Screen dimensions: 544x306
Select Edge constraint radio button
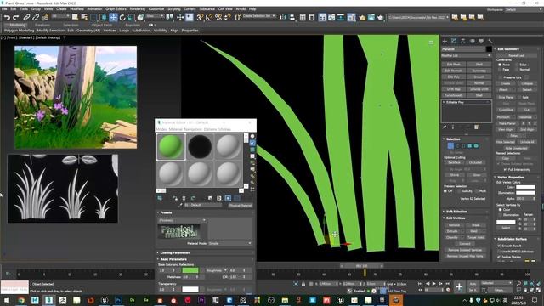(517, 65)
